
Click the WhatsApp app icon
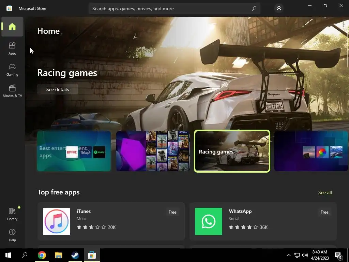tap(209, 221)
